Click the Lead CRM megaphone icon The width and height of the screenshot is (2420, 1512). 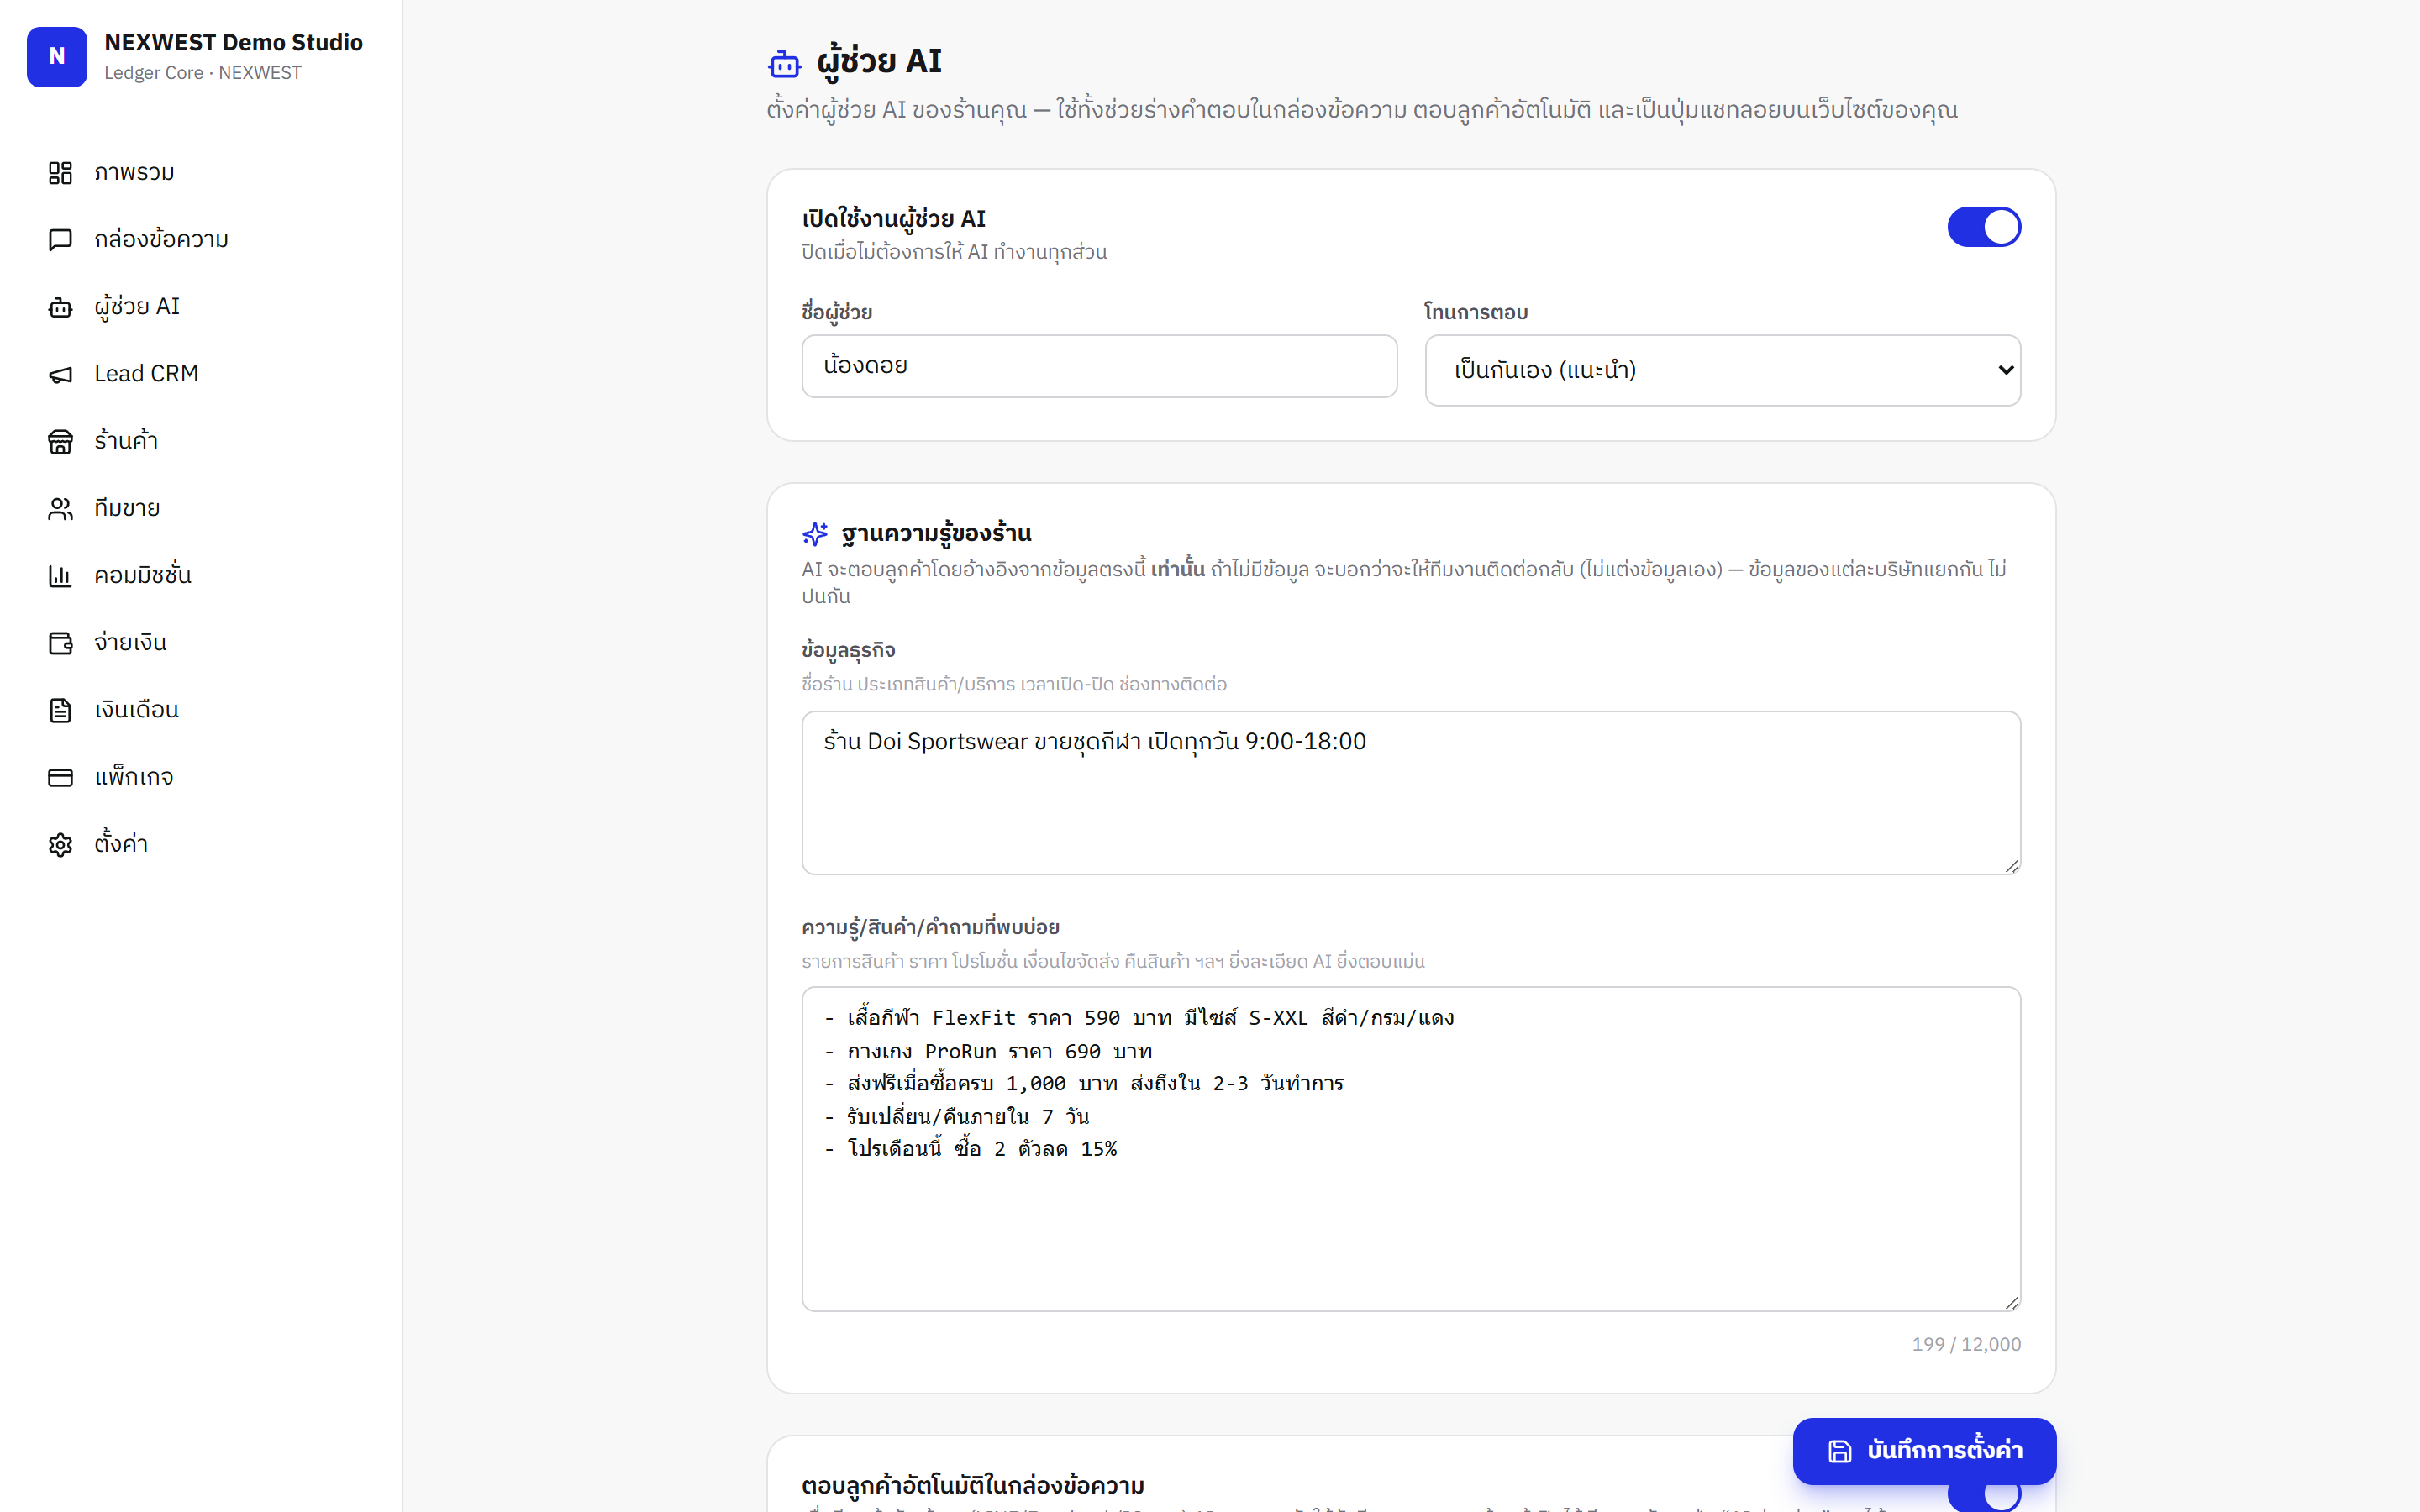pos(60,374)
